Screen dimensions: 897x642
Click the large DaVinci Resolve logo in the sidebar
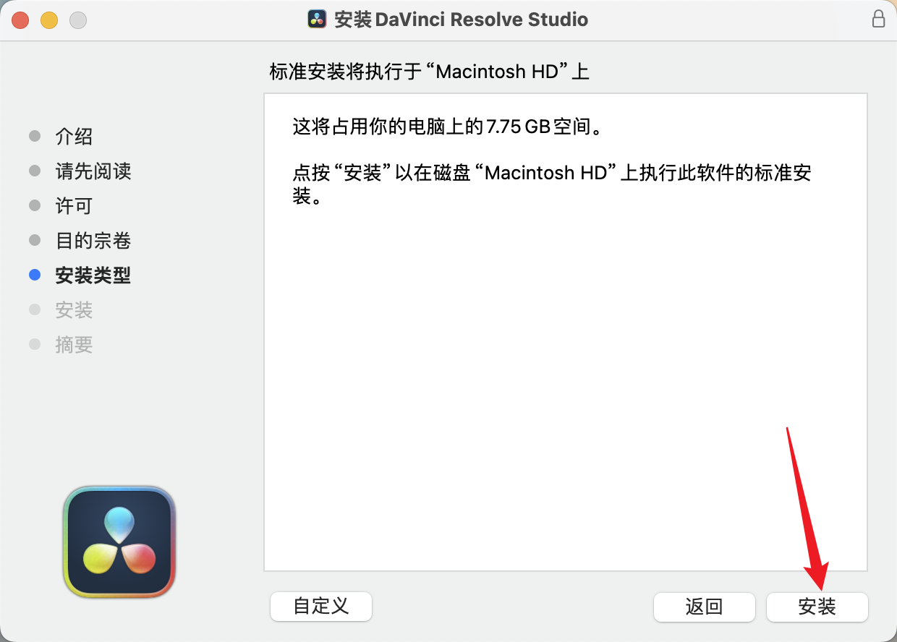119,542
